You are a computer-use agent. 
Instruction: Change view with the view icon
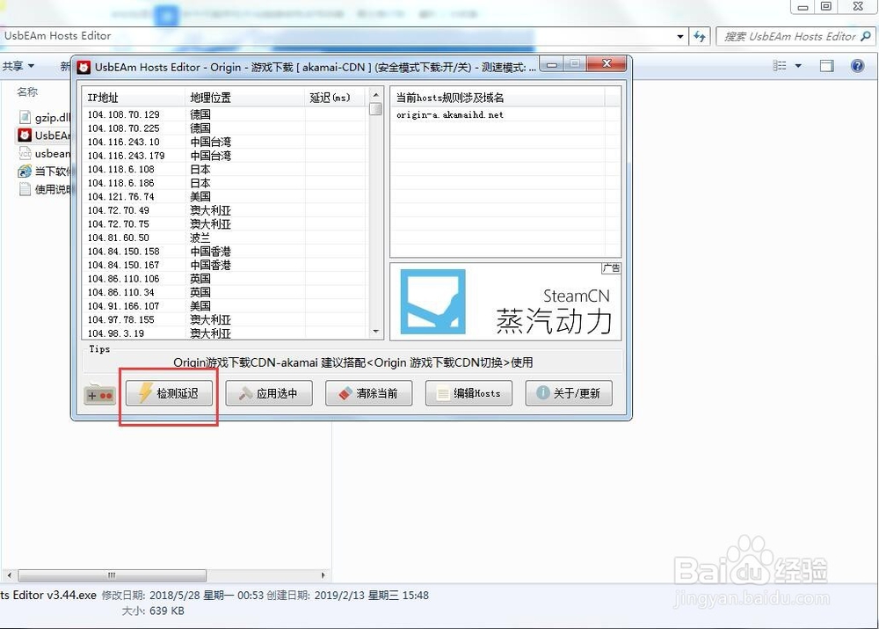point(779,66)
